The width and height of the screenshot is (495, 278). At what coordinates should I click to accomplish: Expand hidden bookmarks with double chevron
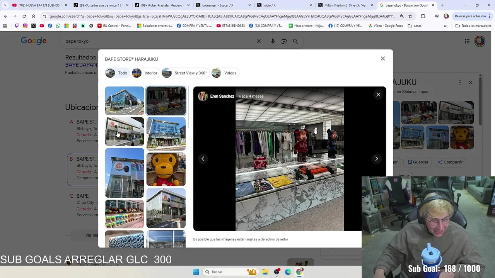tap(445, 26)
